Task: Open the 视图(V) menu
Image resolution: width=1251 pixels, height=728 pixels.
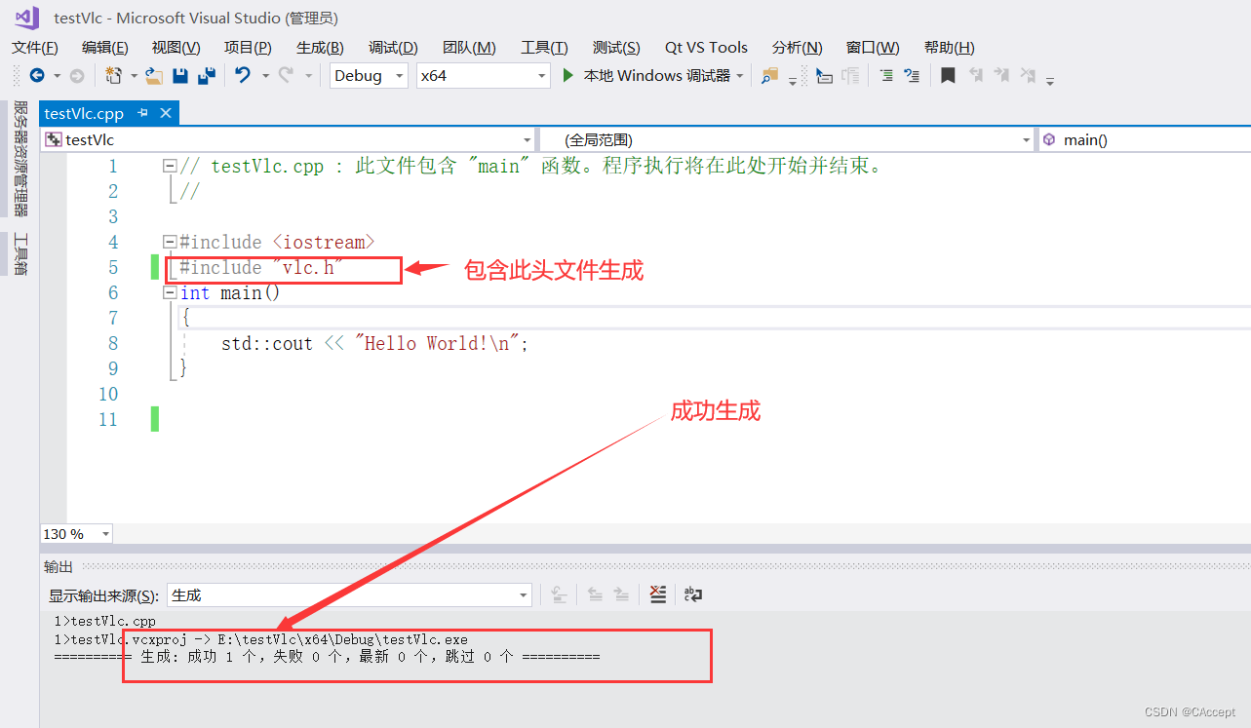Action: pos(176,47)
